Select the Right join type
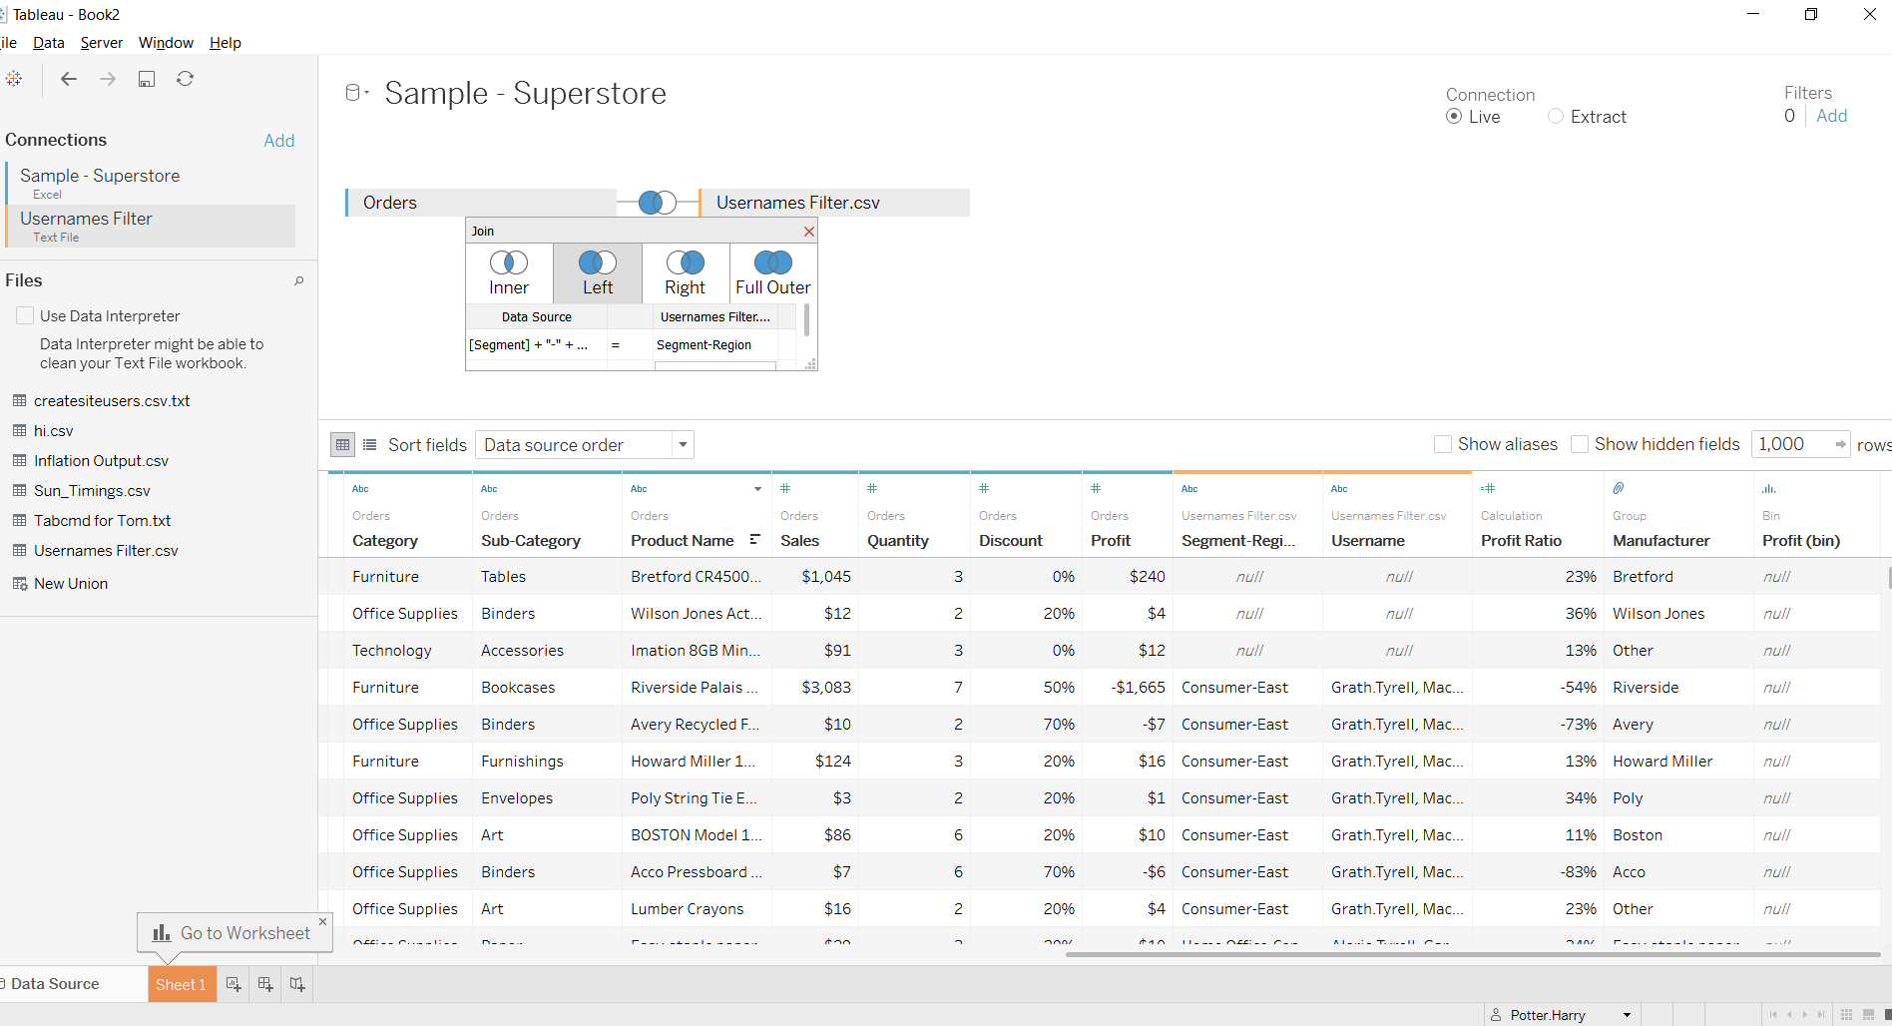 coord(686,273)
